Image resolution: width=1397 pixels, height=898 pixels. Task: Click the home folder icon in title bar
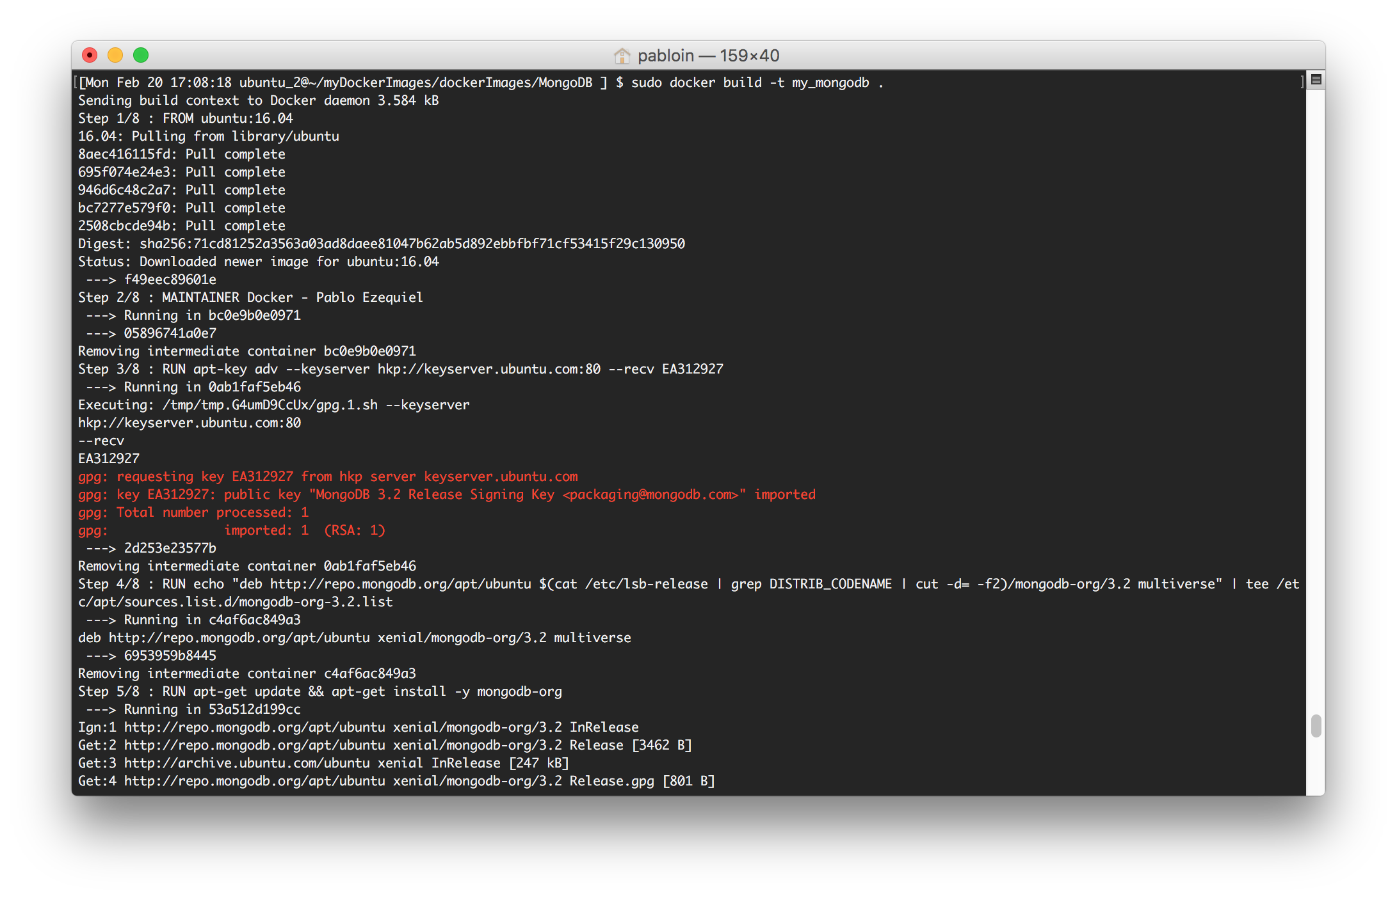click(x=622, y=56)
